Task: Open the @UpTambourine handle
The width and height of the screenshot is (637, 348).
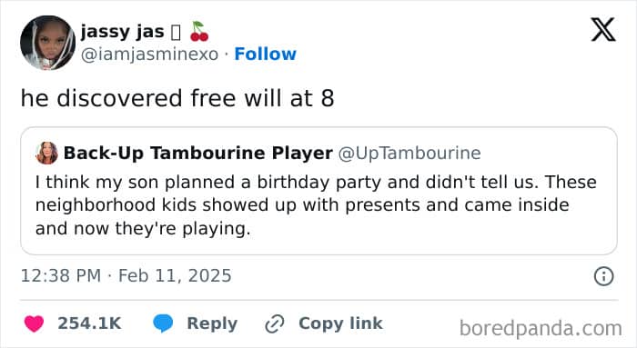Action: coord(409,154)
